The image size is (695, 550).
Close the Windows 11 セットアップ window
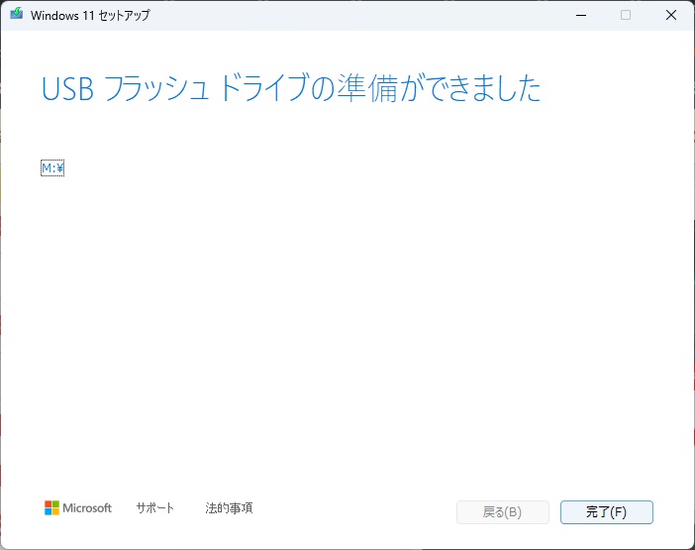[671, 15]
